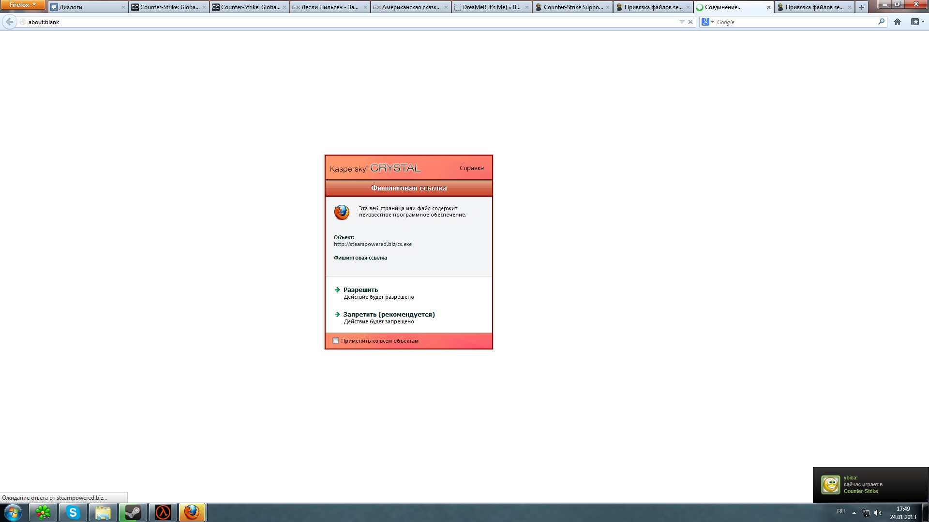
Task: Open the search engine selector dropdown
Action: tap(708, 22)
